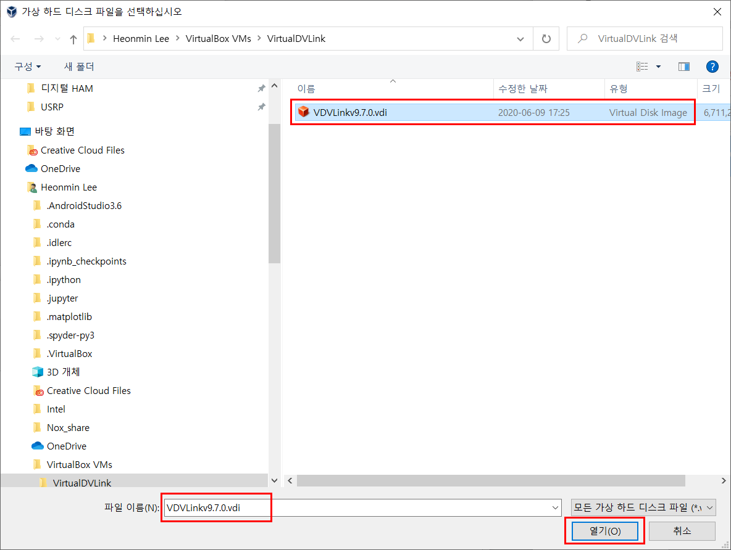
Task: Open the 구성 menu
Action: pos(28,67)
